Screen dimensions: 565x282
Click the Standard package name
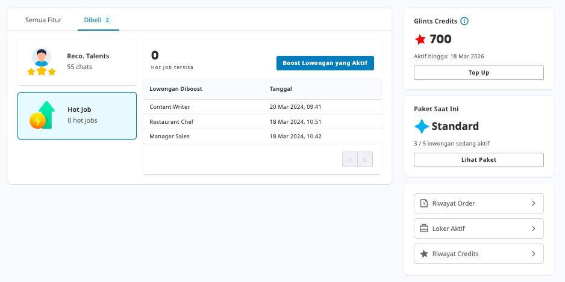(455, 126)
